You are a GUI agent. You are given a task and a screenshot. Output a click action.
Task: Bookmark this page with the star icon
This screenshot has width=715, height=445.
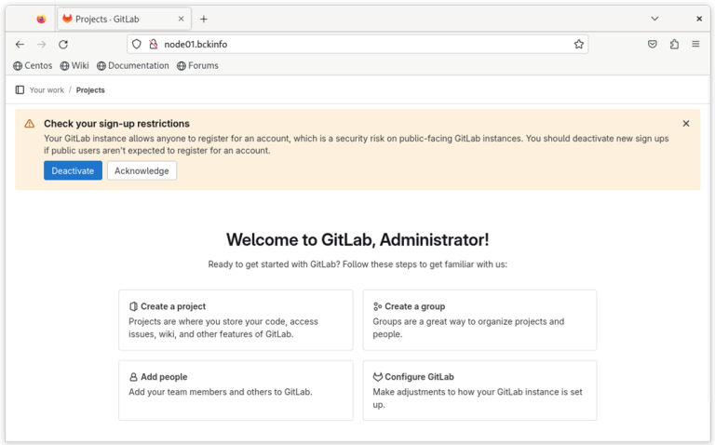pos(579,45)
